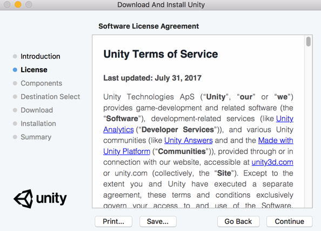This screenshot has height=231, width=321.
Task: Open the Print... dialog button
Action: click(x=113, y=221)
